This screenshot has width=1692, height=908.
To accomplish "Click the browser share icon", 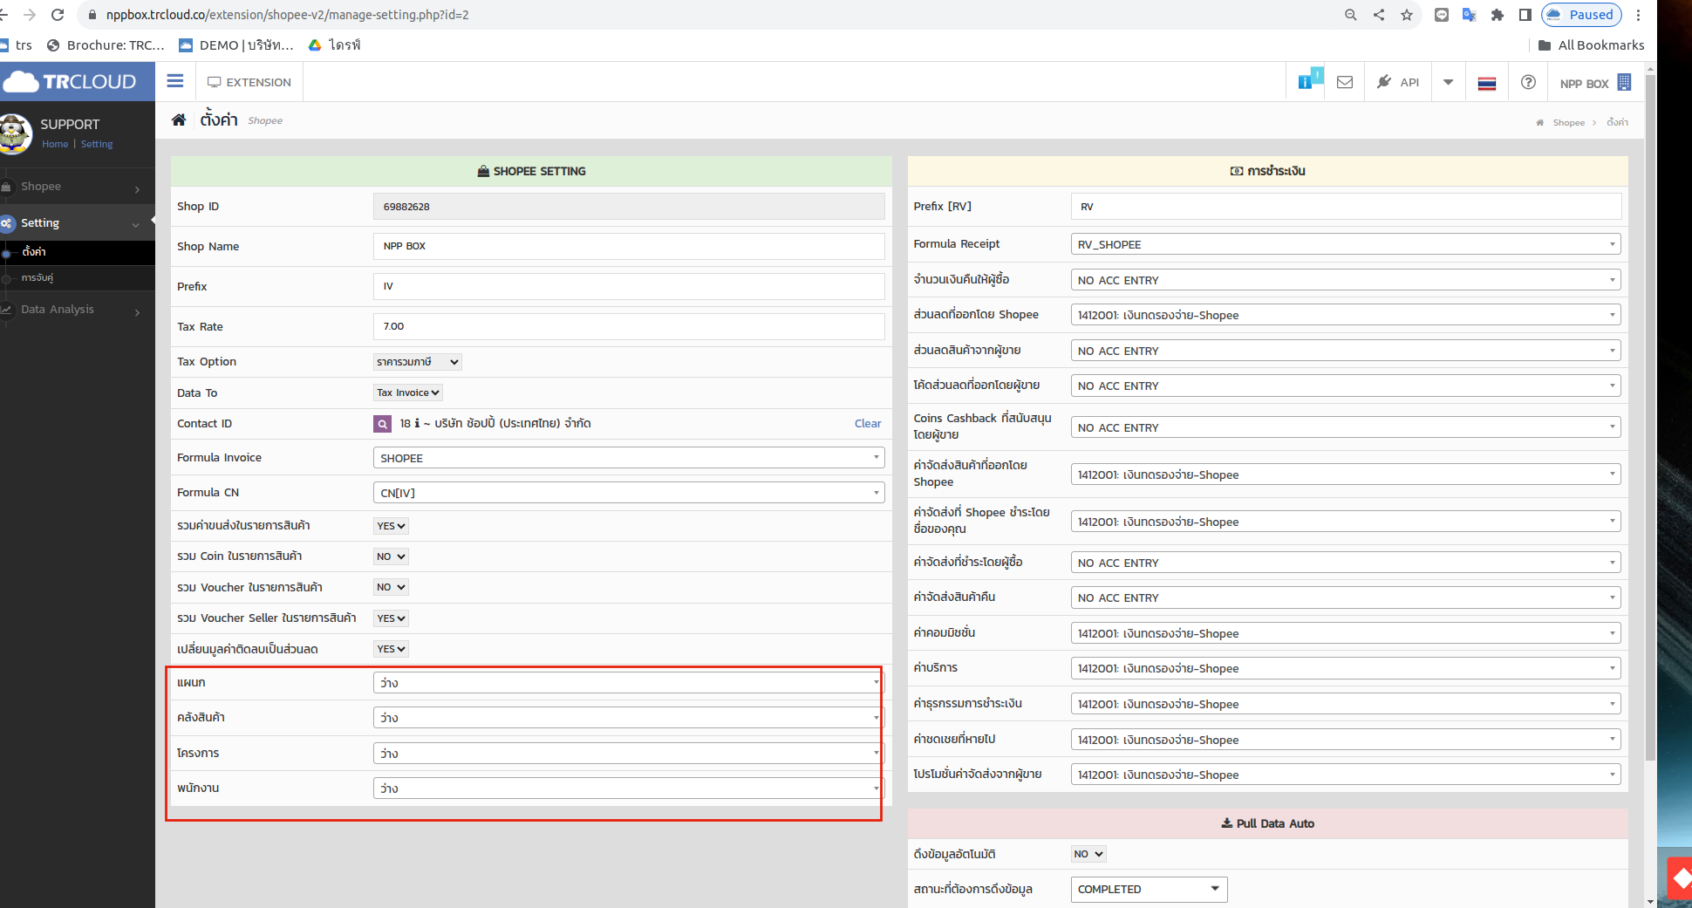I will pyautogui.click(x=1379, y=15).
